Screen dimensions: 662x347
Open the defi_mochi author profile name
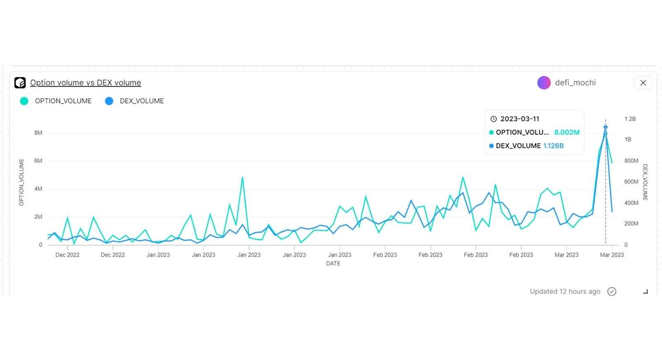575,83
